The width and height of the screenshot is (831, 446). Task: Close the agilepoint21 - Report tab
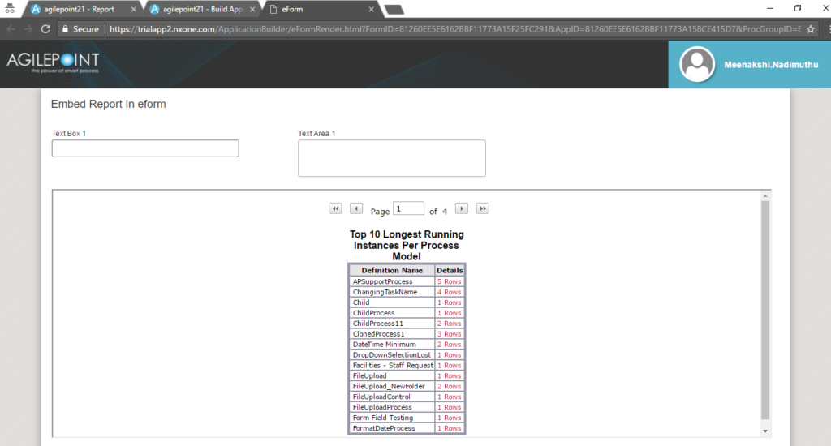coord(133,9)
